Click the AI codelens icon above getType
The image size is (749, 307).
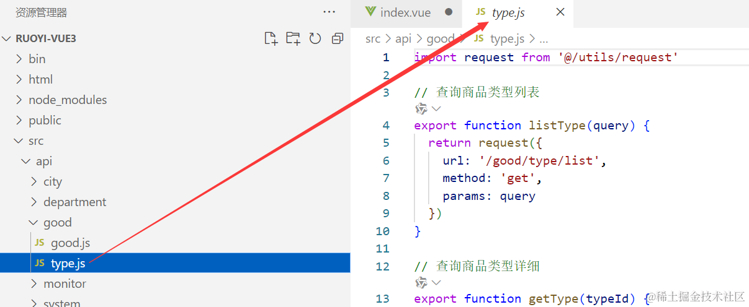pos(421,283)
